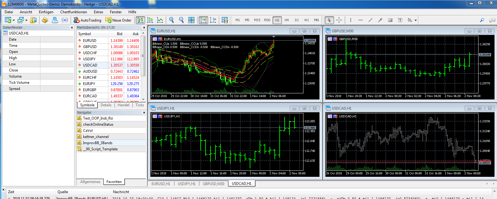Close the Datenfenster panel

tap(72, 27)
